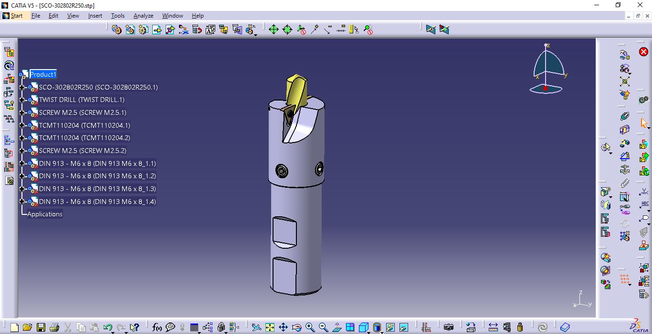Click the Capture camera icon
This screenshot has height=334, width=652.
click(448, 327)
